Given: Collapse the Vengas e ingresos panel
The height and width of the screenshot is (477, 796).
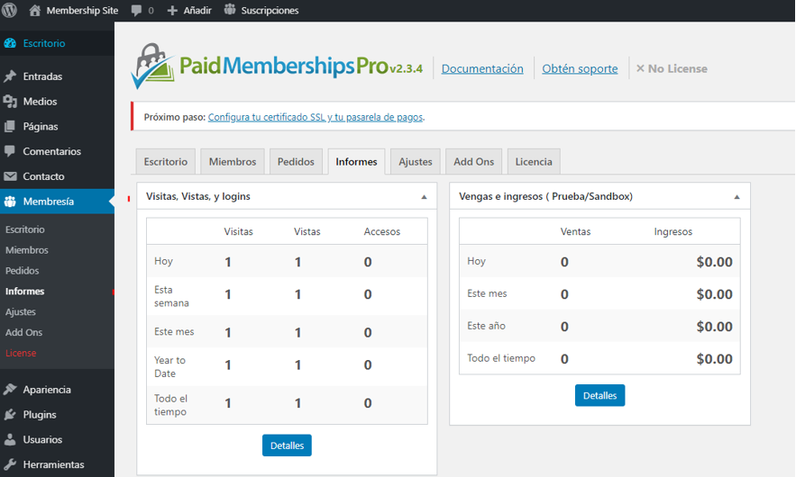Looking at the screenshot, I should (737, 197).
